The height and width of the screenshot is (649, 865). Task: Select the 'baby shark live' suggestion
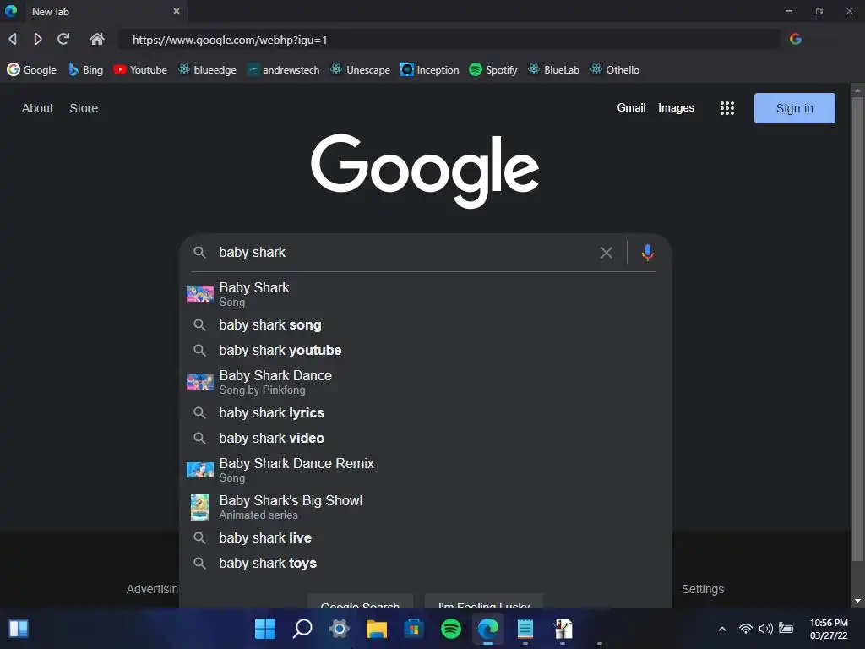coord(426,538)
